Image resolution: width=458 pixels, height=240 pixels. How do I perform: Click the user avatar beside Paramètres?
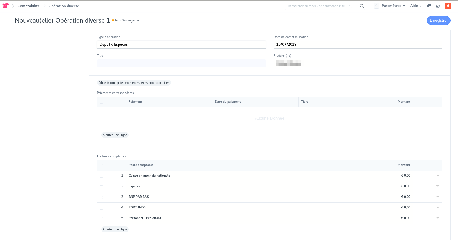point(376,6)
